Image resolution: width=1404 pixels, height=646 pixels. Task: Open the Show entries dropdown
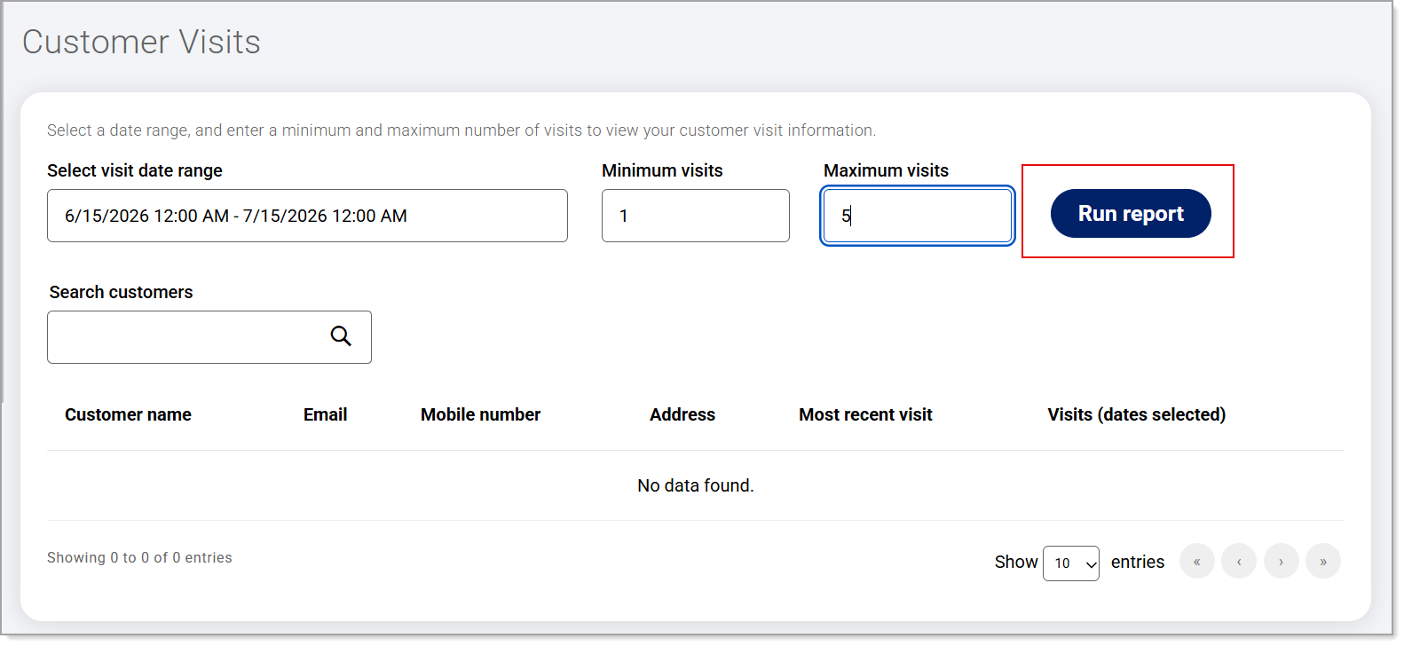tap(1071, 563)
